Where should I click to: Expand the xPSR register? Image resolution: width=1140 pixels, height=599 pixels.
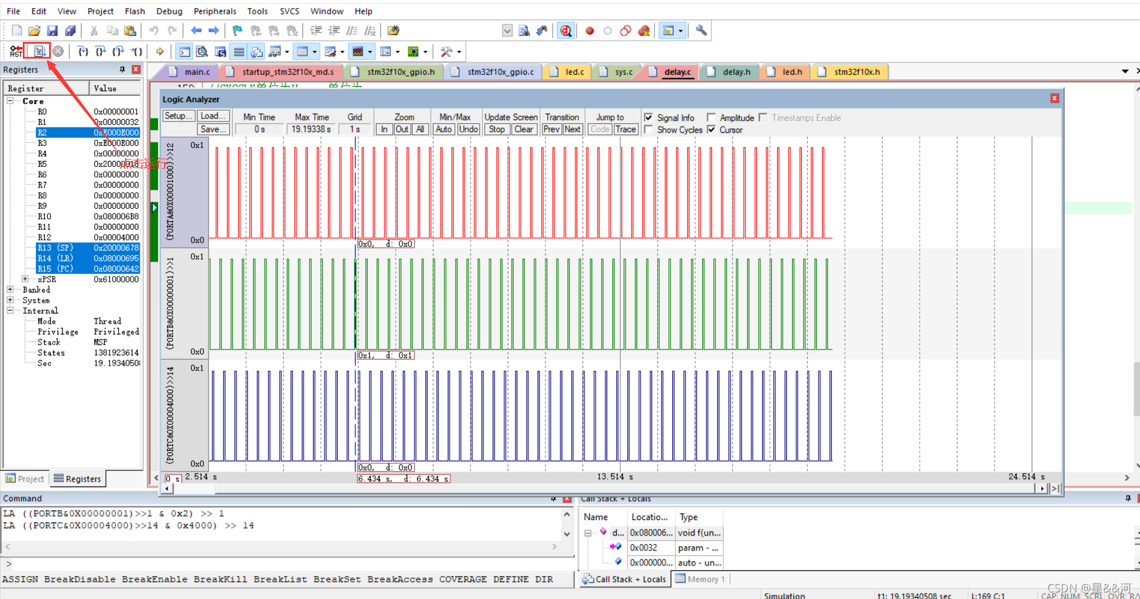point(25,279)
